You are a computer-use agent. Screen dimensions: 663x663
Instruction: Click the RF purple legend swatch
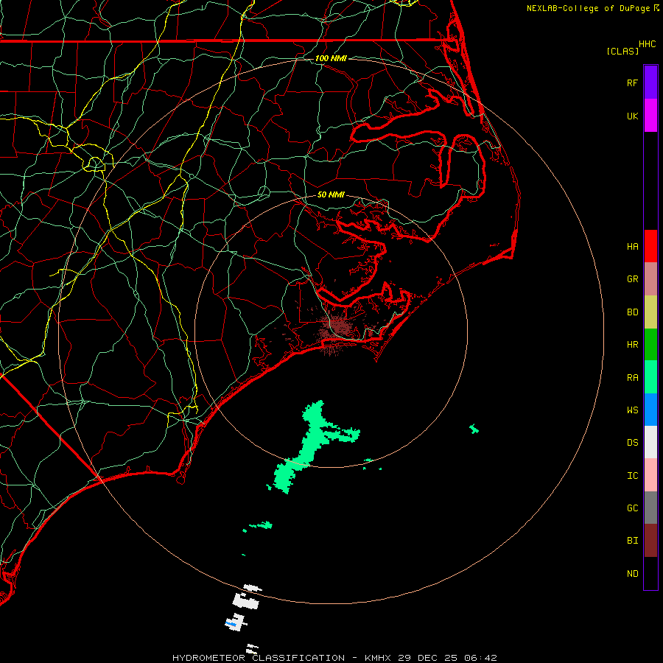[x=650, y=83]
